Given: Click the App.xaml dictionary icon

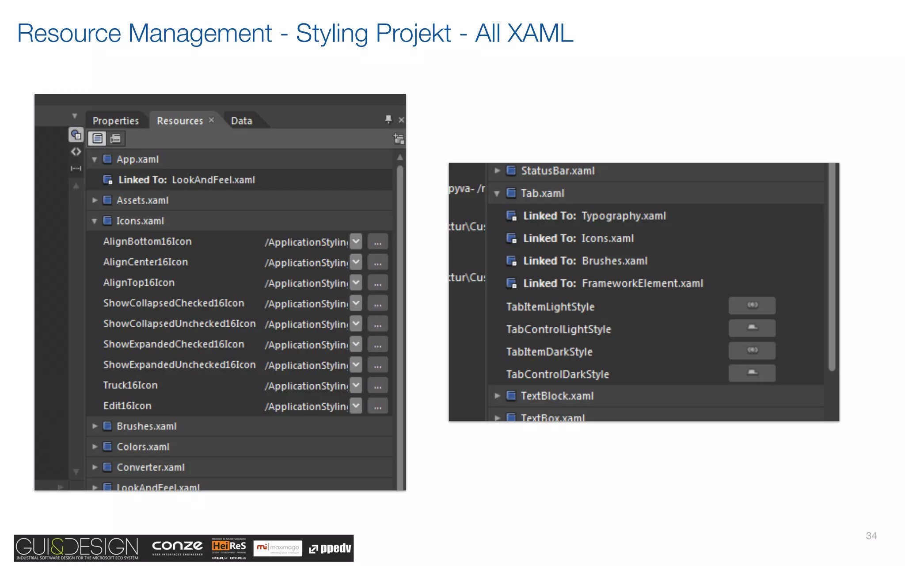Looking at the screenshot, I should point(107,159).
